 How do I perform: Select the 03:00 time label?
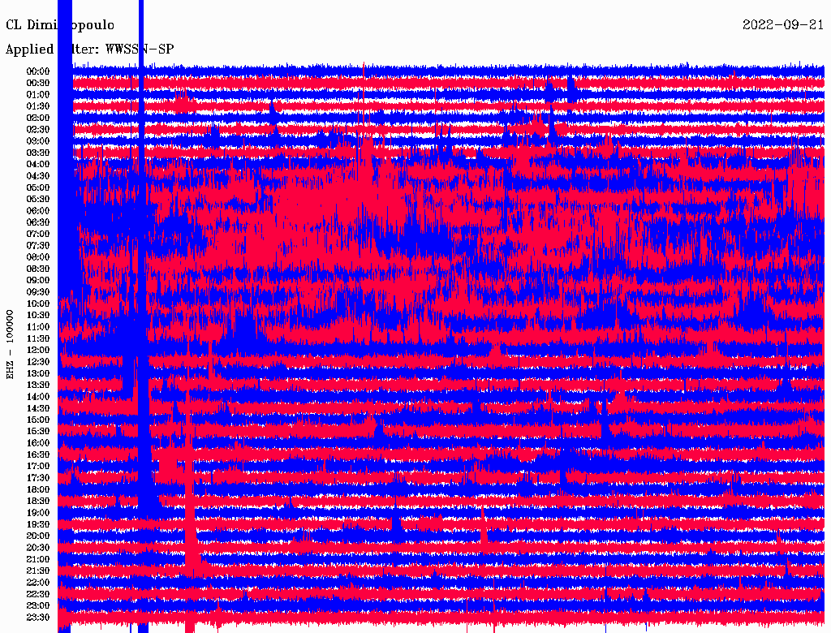click(38, 141)
